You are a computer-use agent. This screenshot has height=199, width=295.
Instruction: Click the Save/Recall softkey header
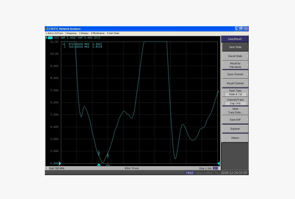pyautogui.click(x=235, y=39)
